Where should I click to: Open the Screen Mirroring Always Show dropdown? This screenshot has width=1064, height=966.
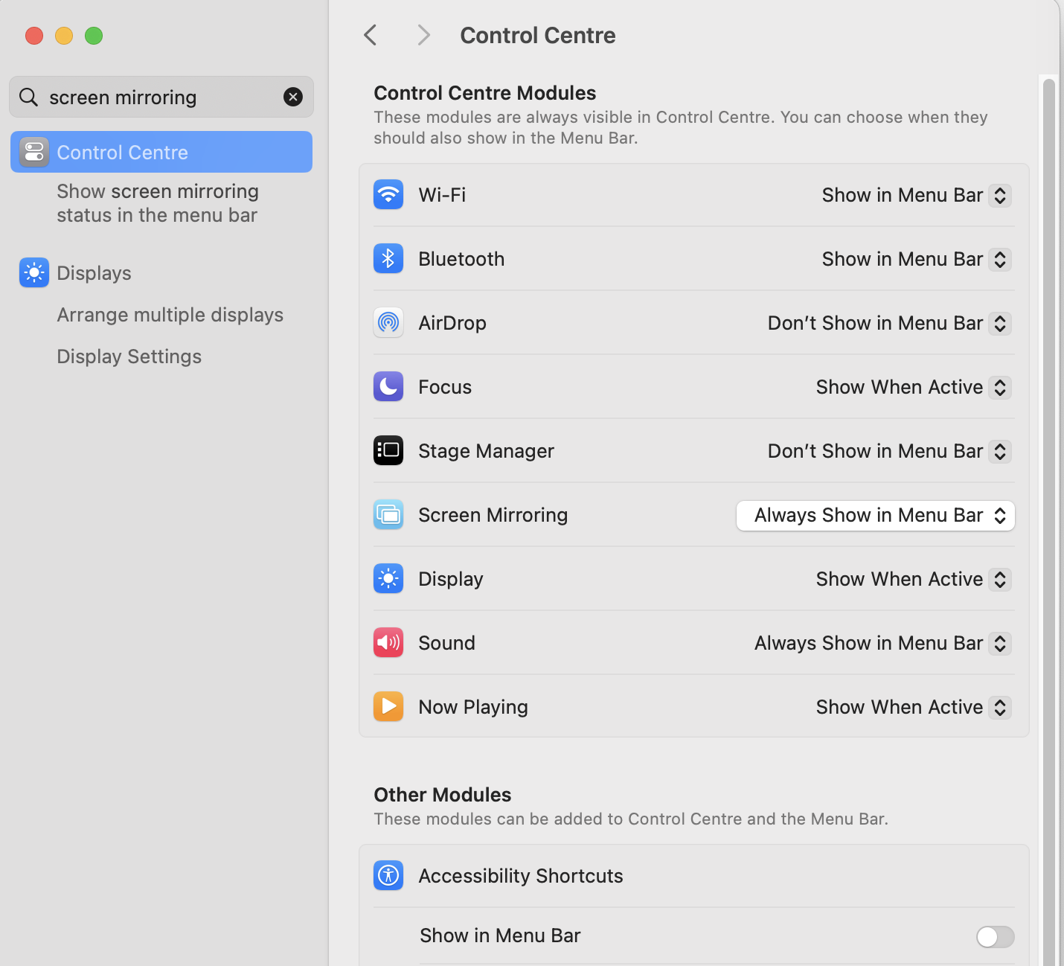[x=876, y=516]
